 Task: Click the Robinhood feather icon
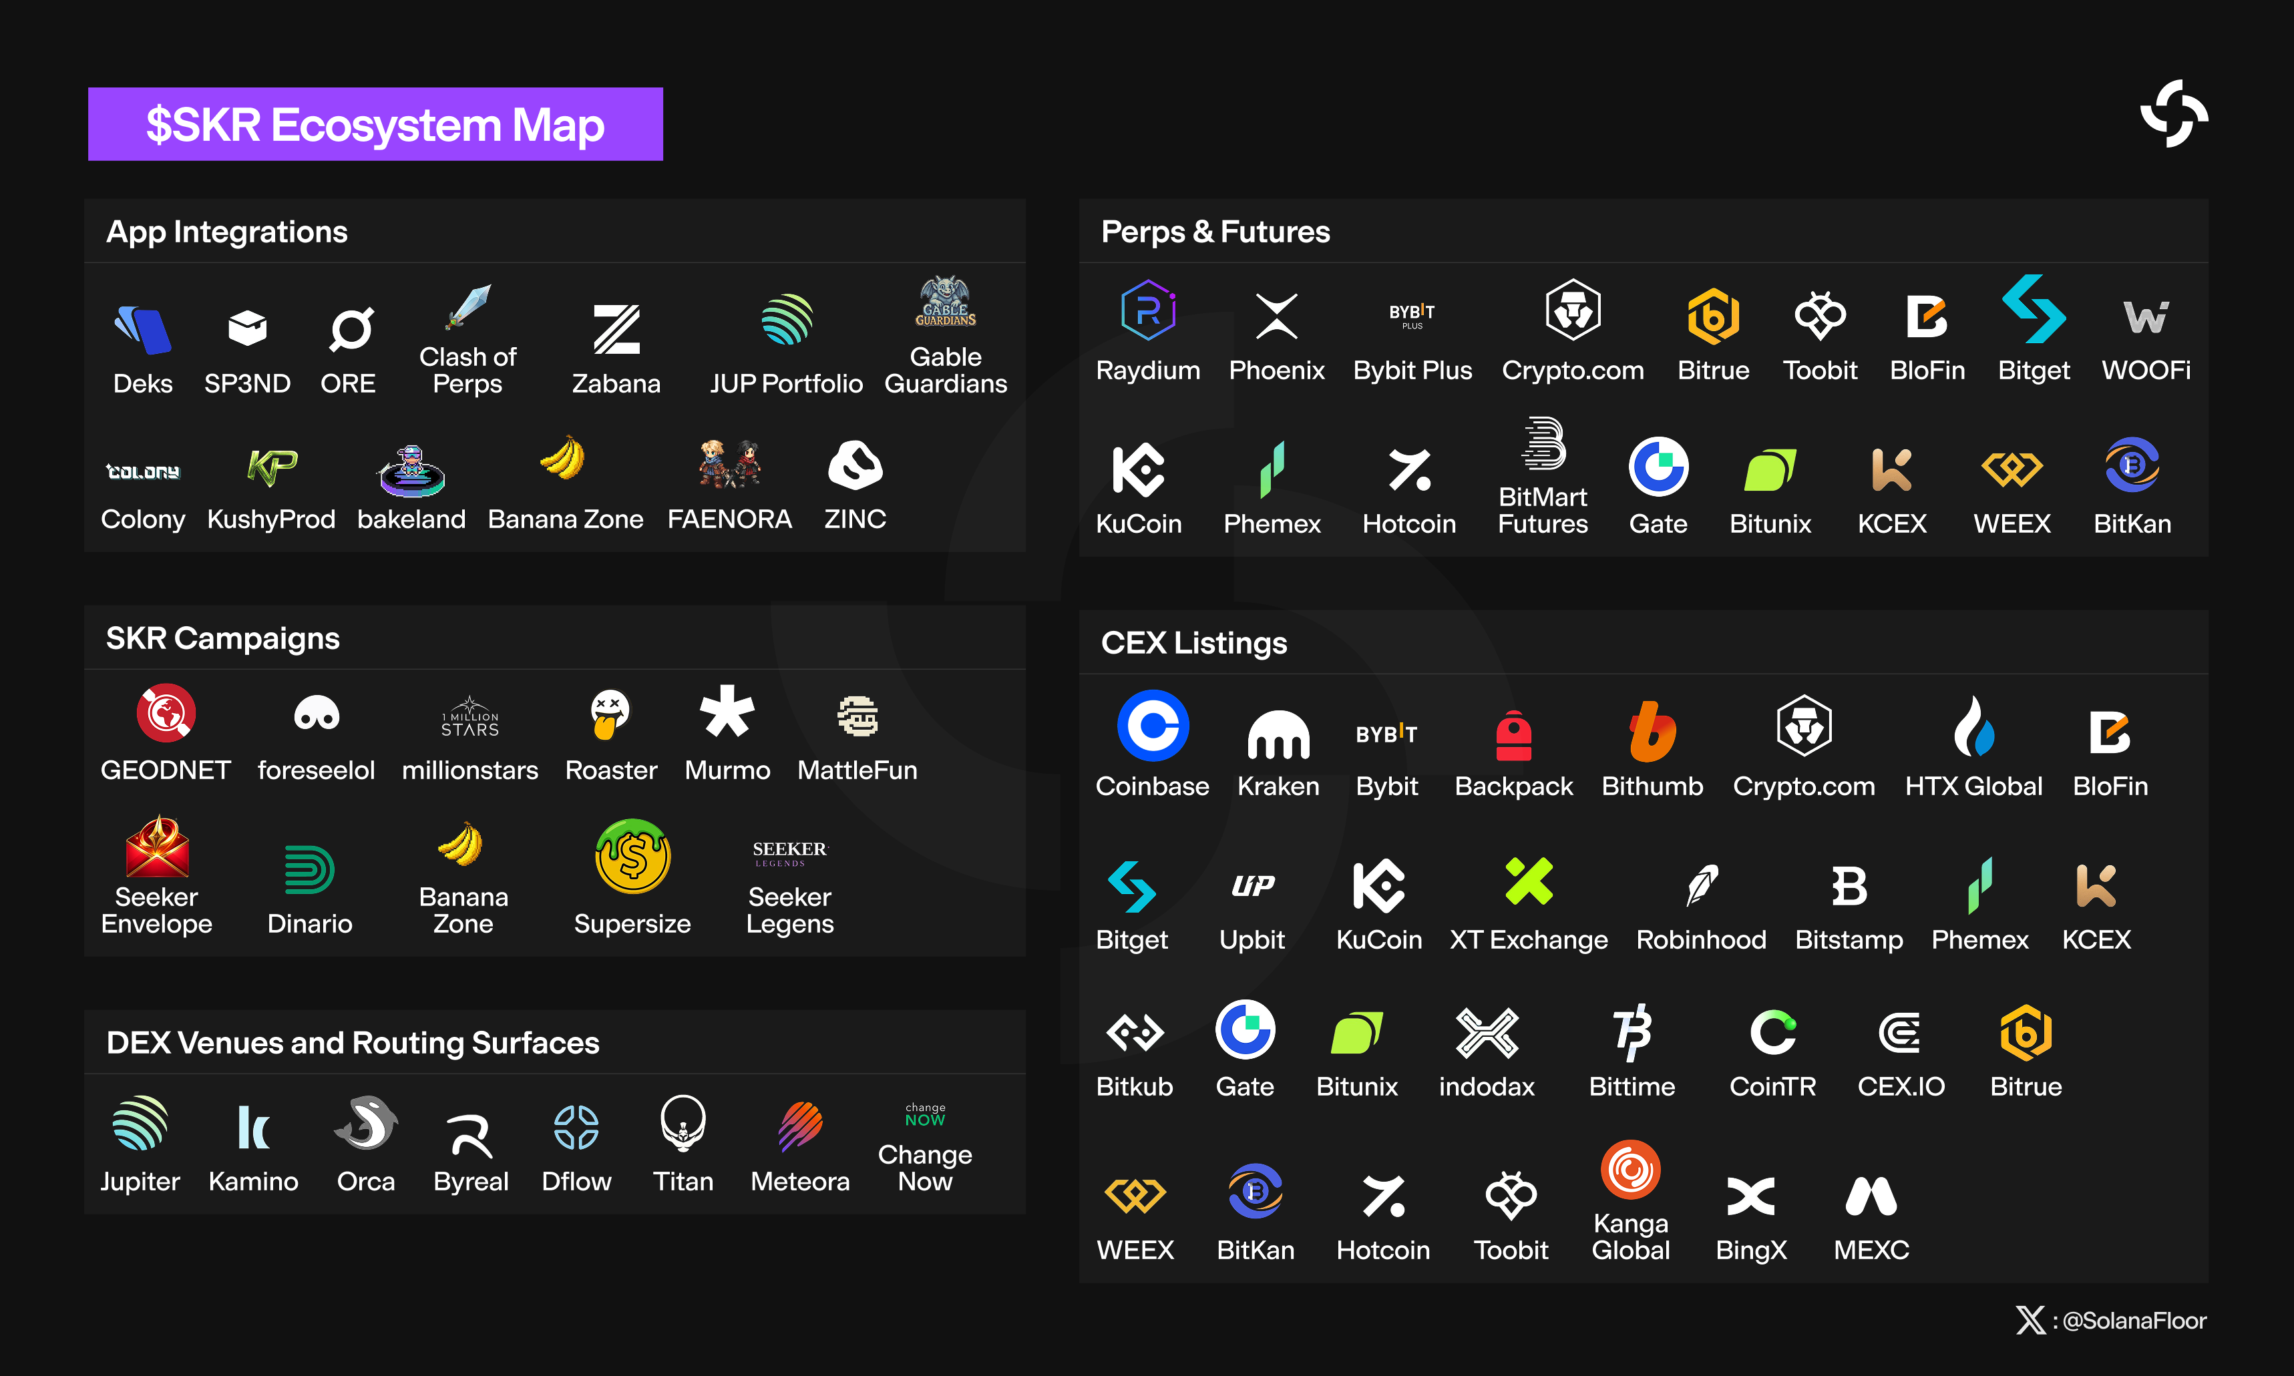tap(1702, 885)
